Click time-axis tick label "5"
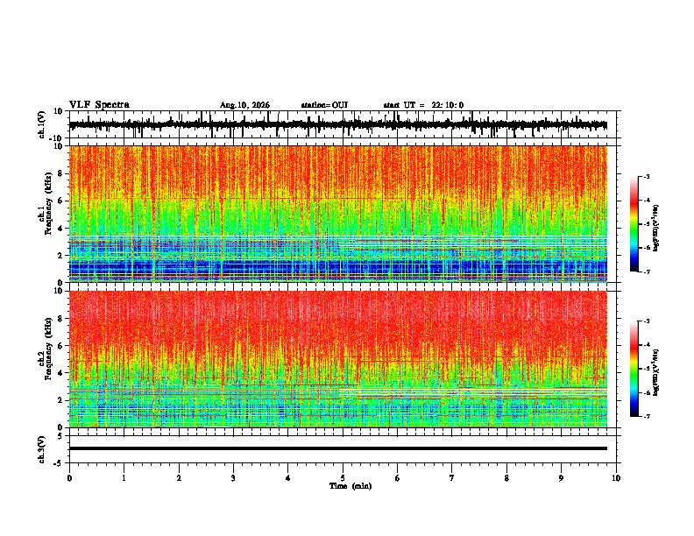This screenshot has width=694, height=536. tap(343, 478)
